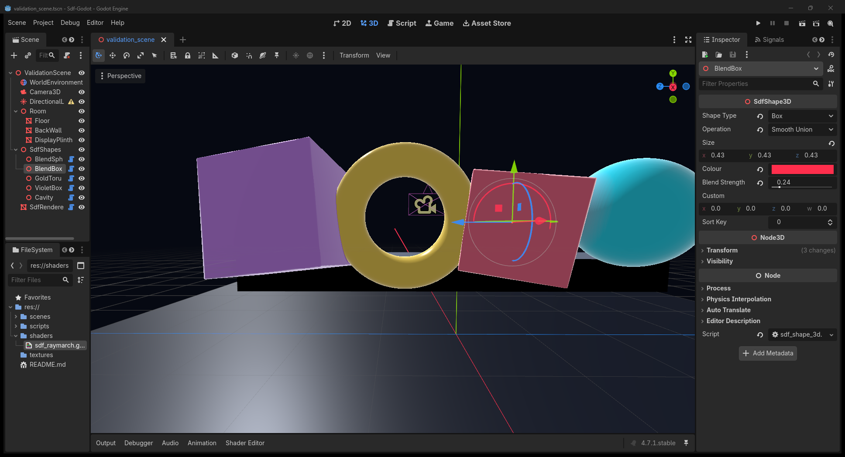Screen dimensions: 845x457
Task: Switch to the 2D workspace
Action: coord(342,23)
